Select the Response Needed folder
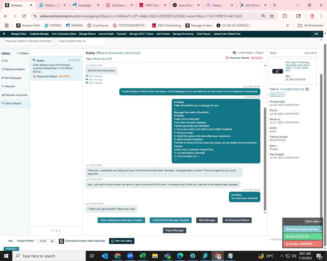Viewport: 327px width, 261px height. (13, 69)
